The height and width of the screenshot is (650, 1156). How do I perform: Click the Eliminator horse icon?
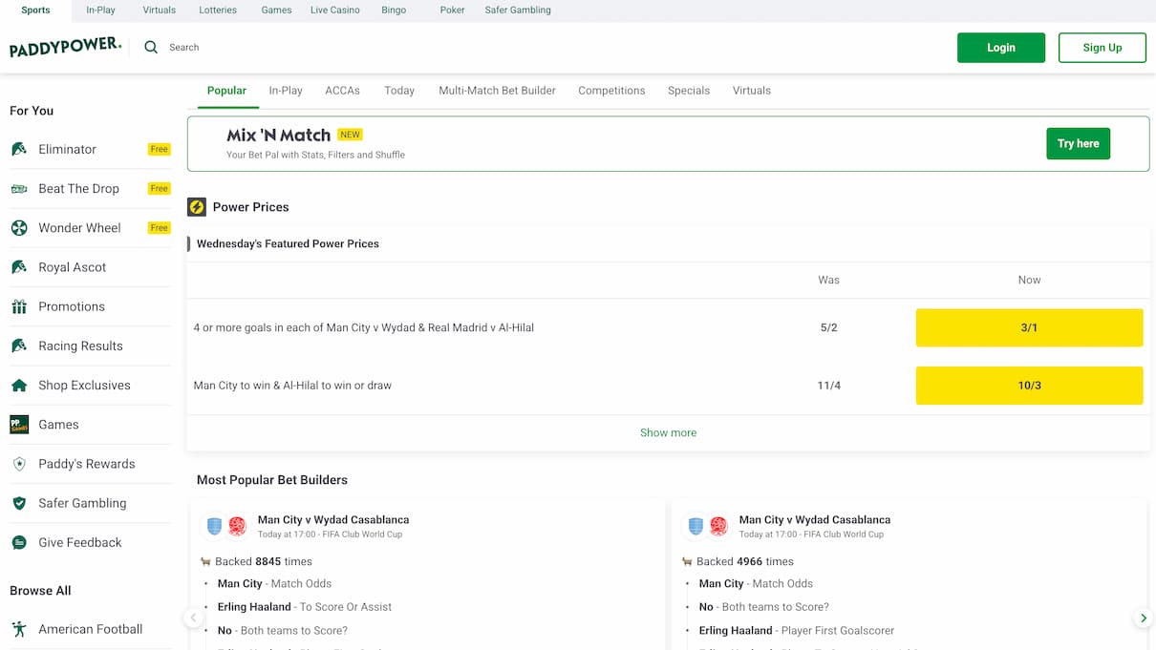(19, 149)
